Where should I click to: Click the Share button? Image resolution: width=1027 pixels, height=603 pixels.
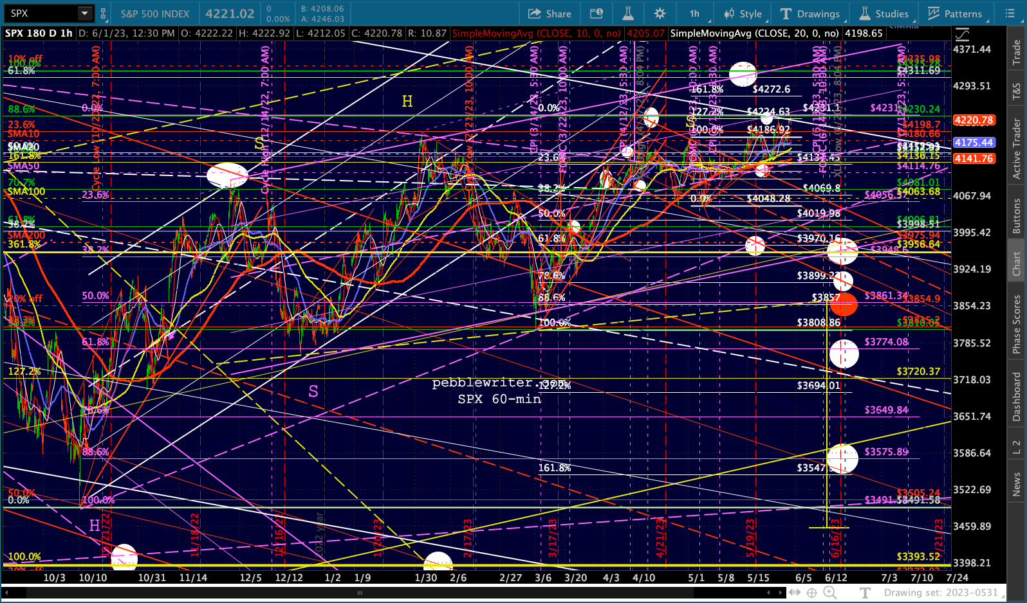(x=550, y=14)
